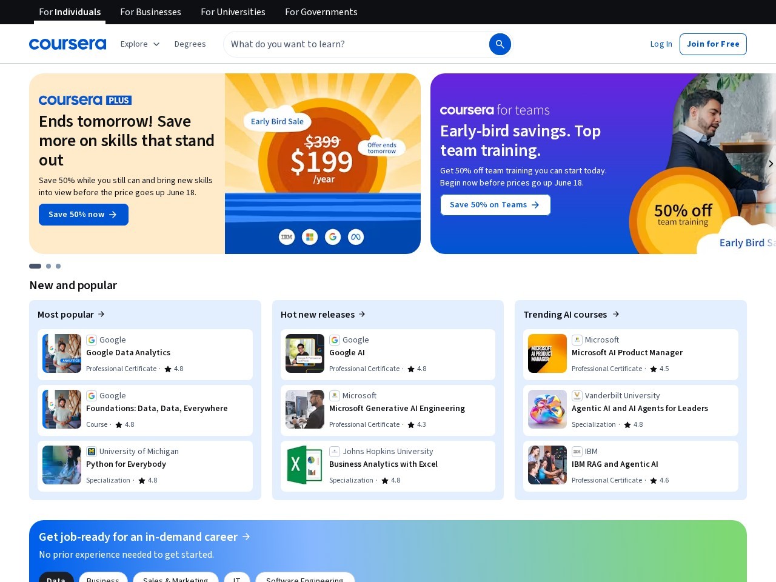Screen dimensions: 776x582
Task: Click the blue search magnifier button
Action: pyautogui.click(x=500, y=44)
